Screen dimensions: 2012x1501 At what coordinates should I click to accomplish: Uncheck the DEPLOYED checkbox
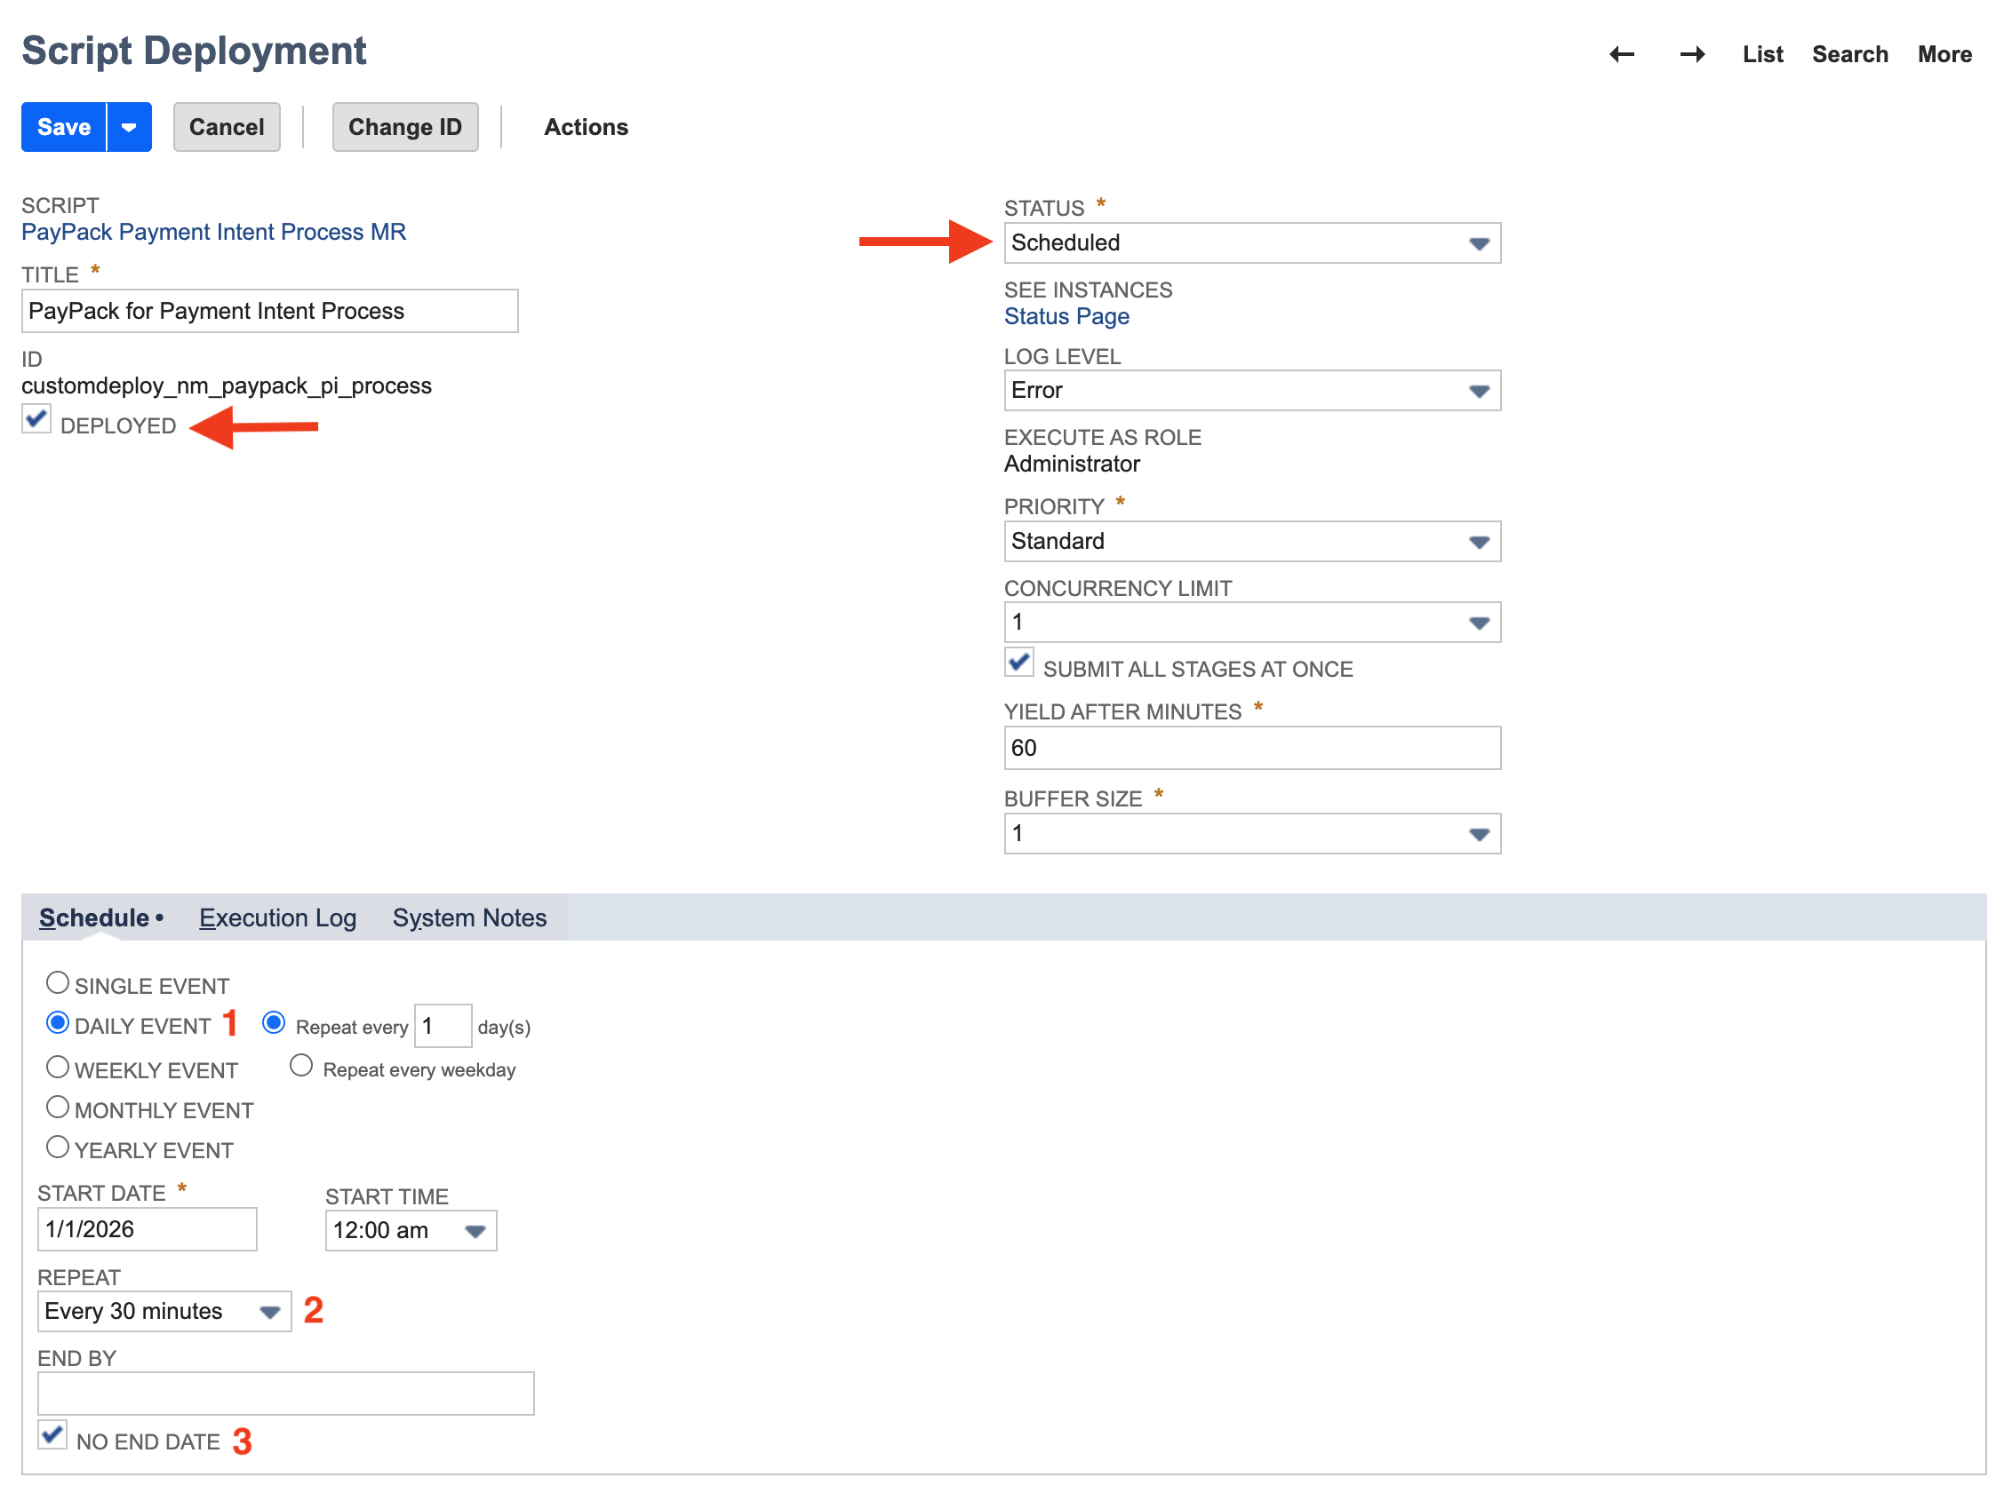tap(36, 420)
